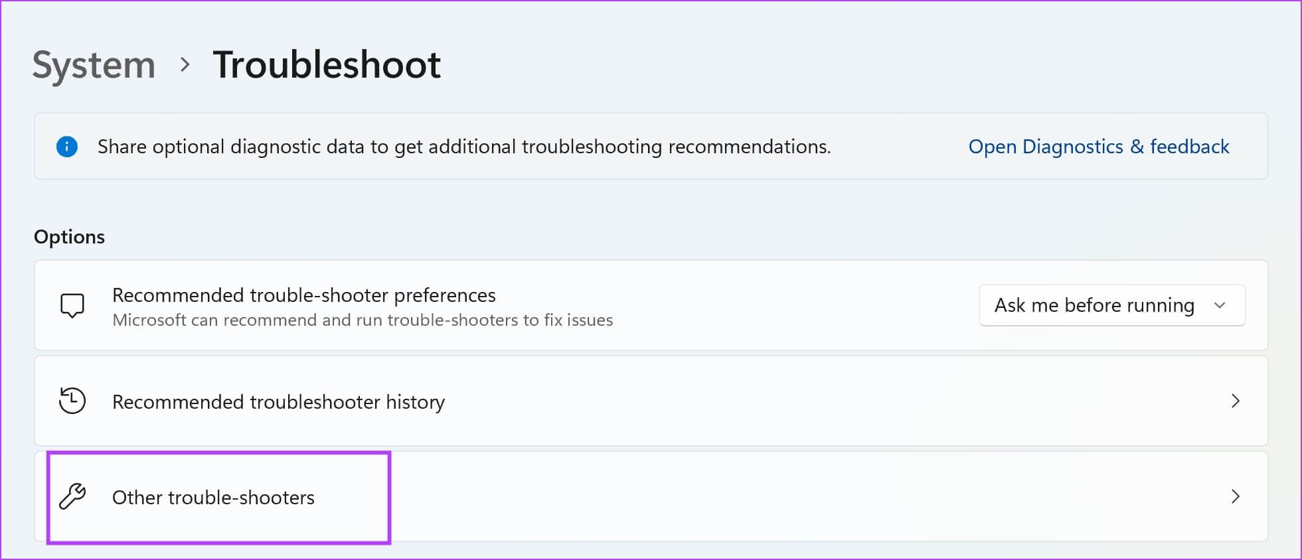Open the Ask me before running dropdown
This screenshot has width=1302, height=560.
[1094, 305]
